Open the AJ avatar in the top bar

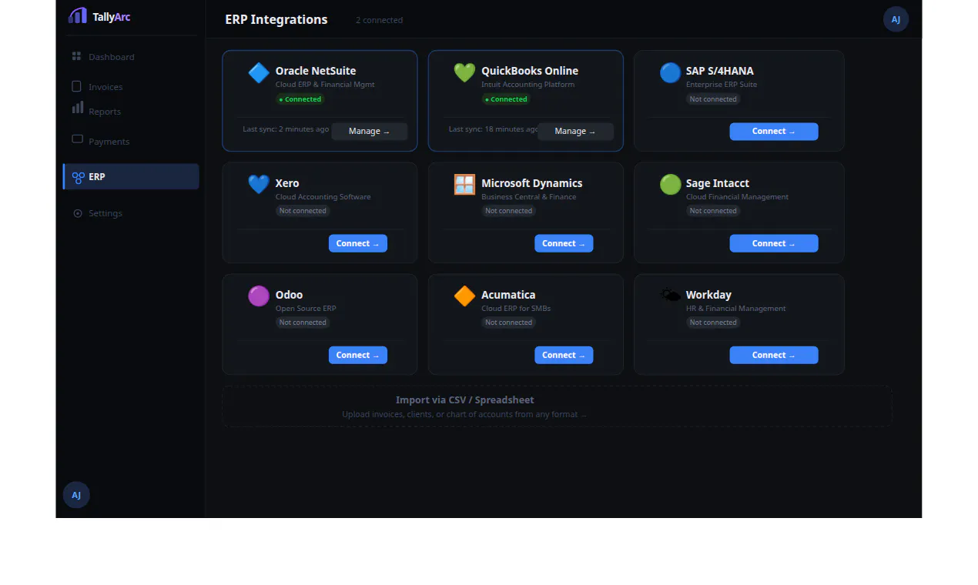(x=896, y=19)
